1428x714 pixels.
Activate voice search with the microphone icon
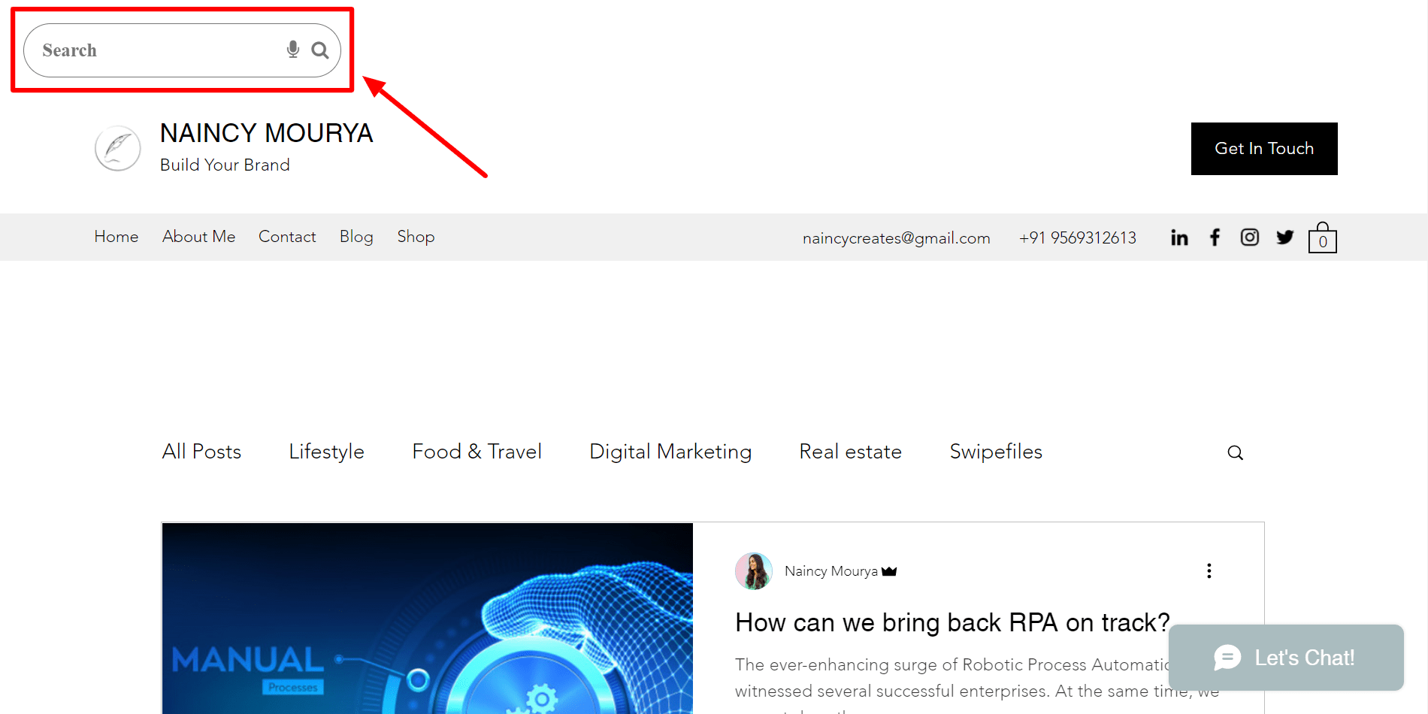coord(292,50)
